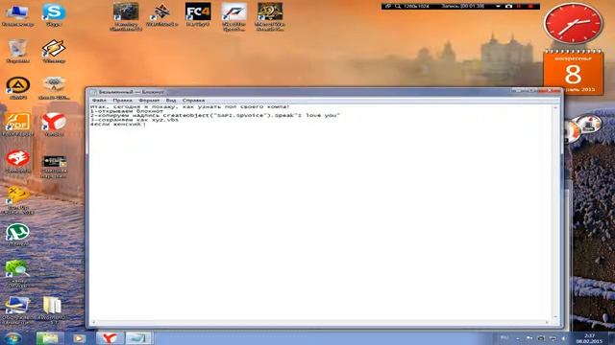The height and width of the screenshot is (345, 615).
Task: Launch the FC4 game shortcut
Action: 198,15
